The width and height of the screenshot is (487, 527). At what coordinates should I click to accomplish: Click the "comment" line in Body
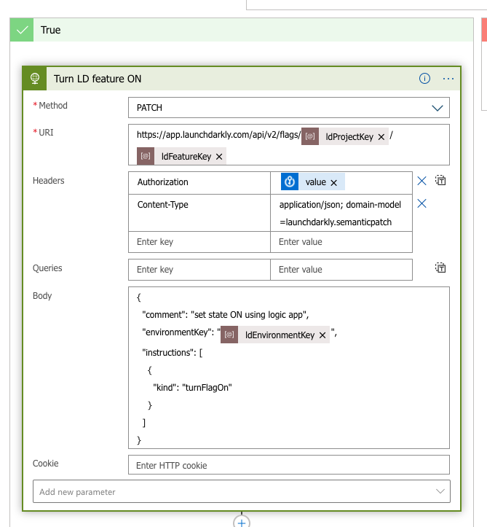[x=225, y=315]
